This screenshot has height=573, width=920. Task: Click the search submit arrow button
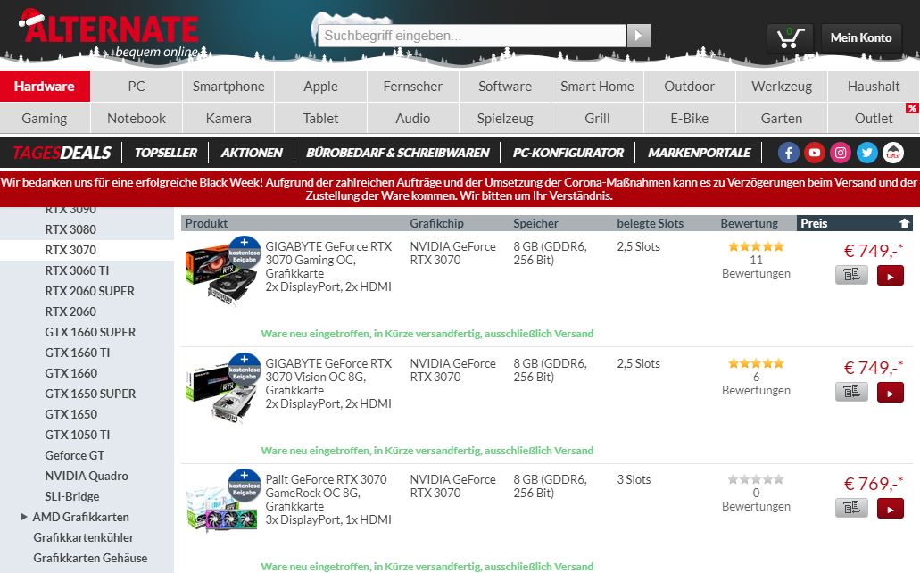[638, 36]
